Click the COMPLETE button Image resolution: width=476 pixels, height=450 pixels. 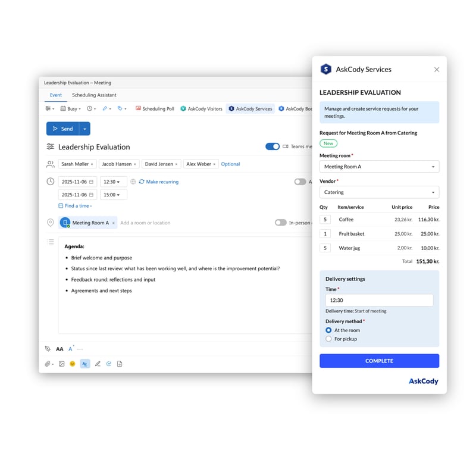(379, 361)
